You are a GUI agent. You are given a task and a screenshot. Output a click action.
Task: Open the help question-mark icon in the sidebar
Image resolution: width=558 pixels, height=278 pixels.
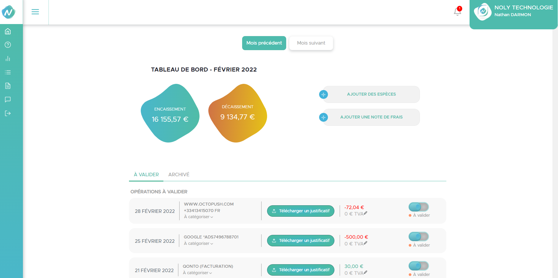(x=8, y=45)
